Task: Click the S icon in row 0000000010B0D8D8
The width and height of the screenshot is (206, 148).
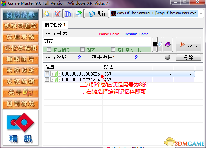Action: point(59,74)
